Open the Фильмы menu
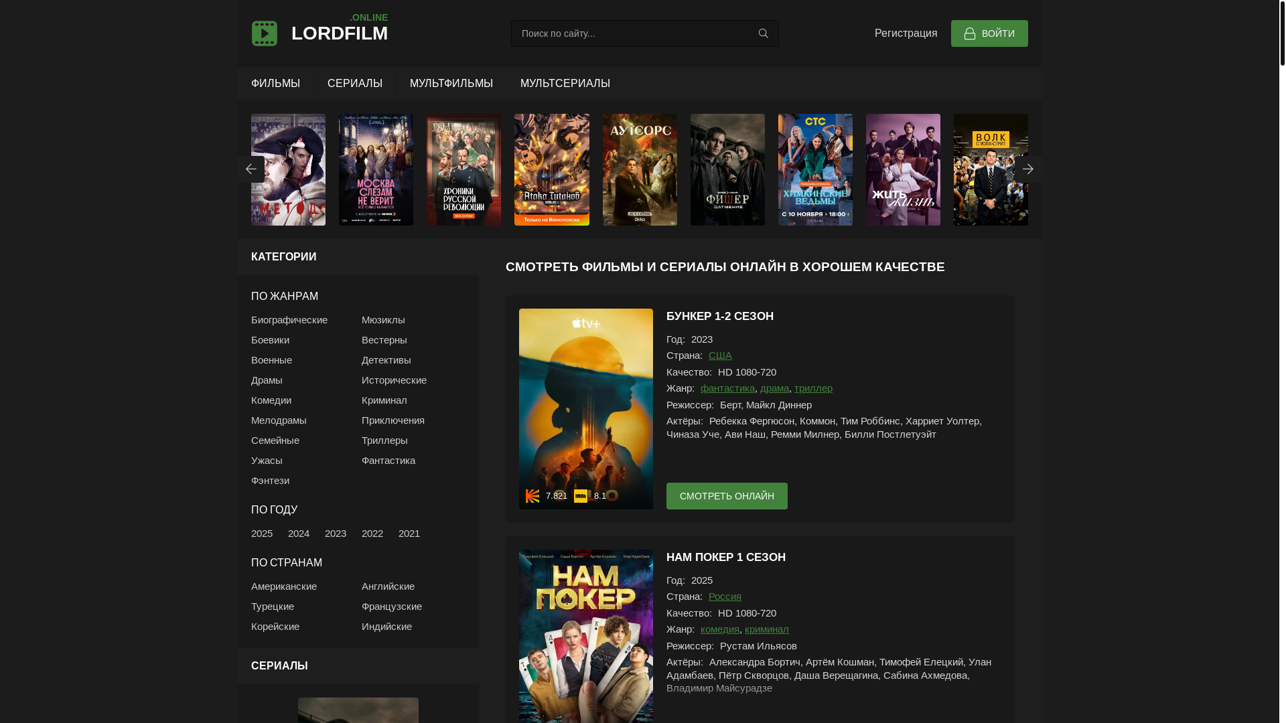This screenshot has height=723, width=1286. pyautogui.click(x=275, y=84)
